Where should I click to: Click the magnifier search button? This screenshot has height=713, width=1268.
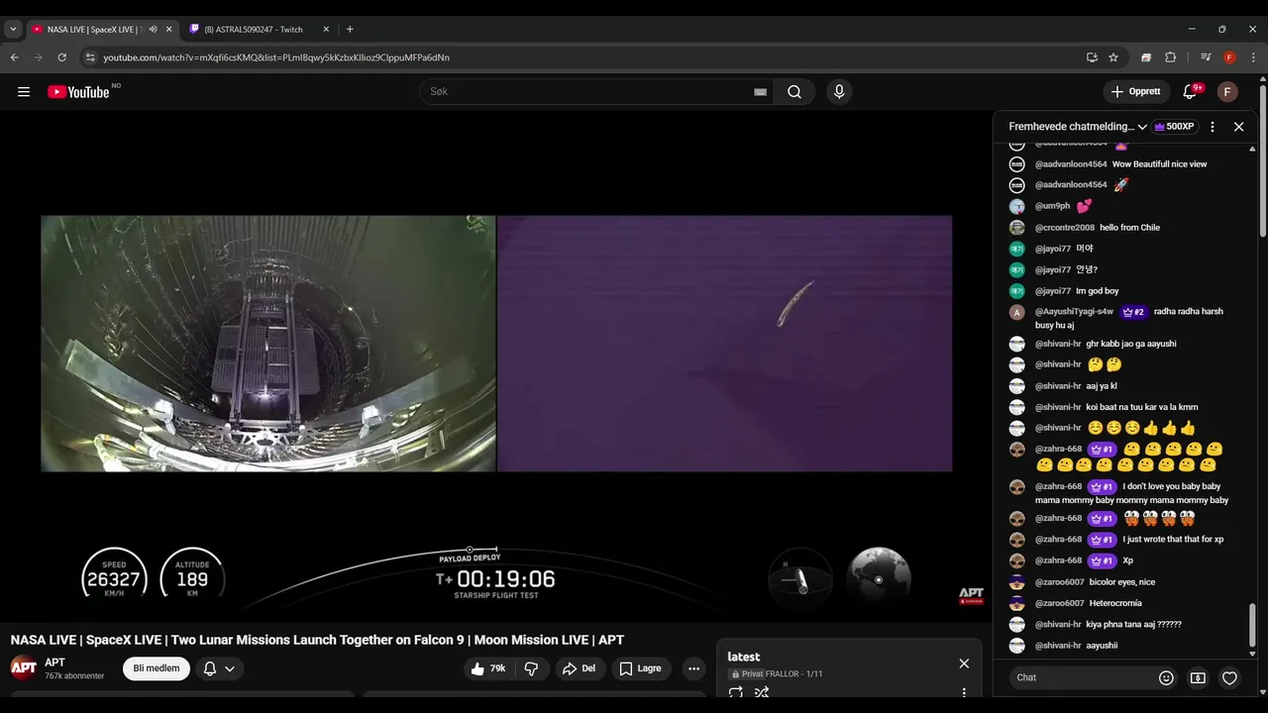794,92
